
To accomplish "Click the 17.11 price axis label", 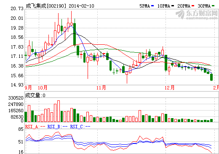I will coord(17,56).
